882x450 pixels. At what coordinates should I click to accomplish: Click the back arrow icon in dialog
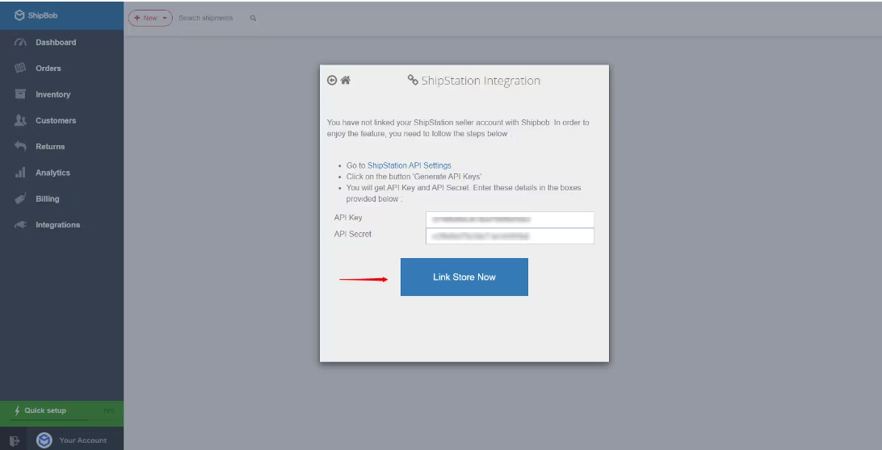coord(332,81)
